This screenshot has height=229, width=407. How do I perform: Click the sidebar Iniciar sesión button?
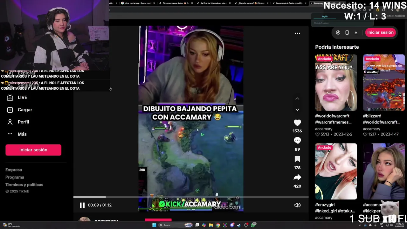pyautogui.click(x=33, y=150)
